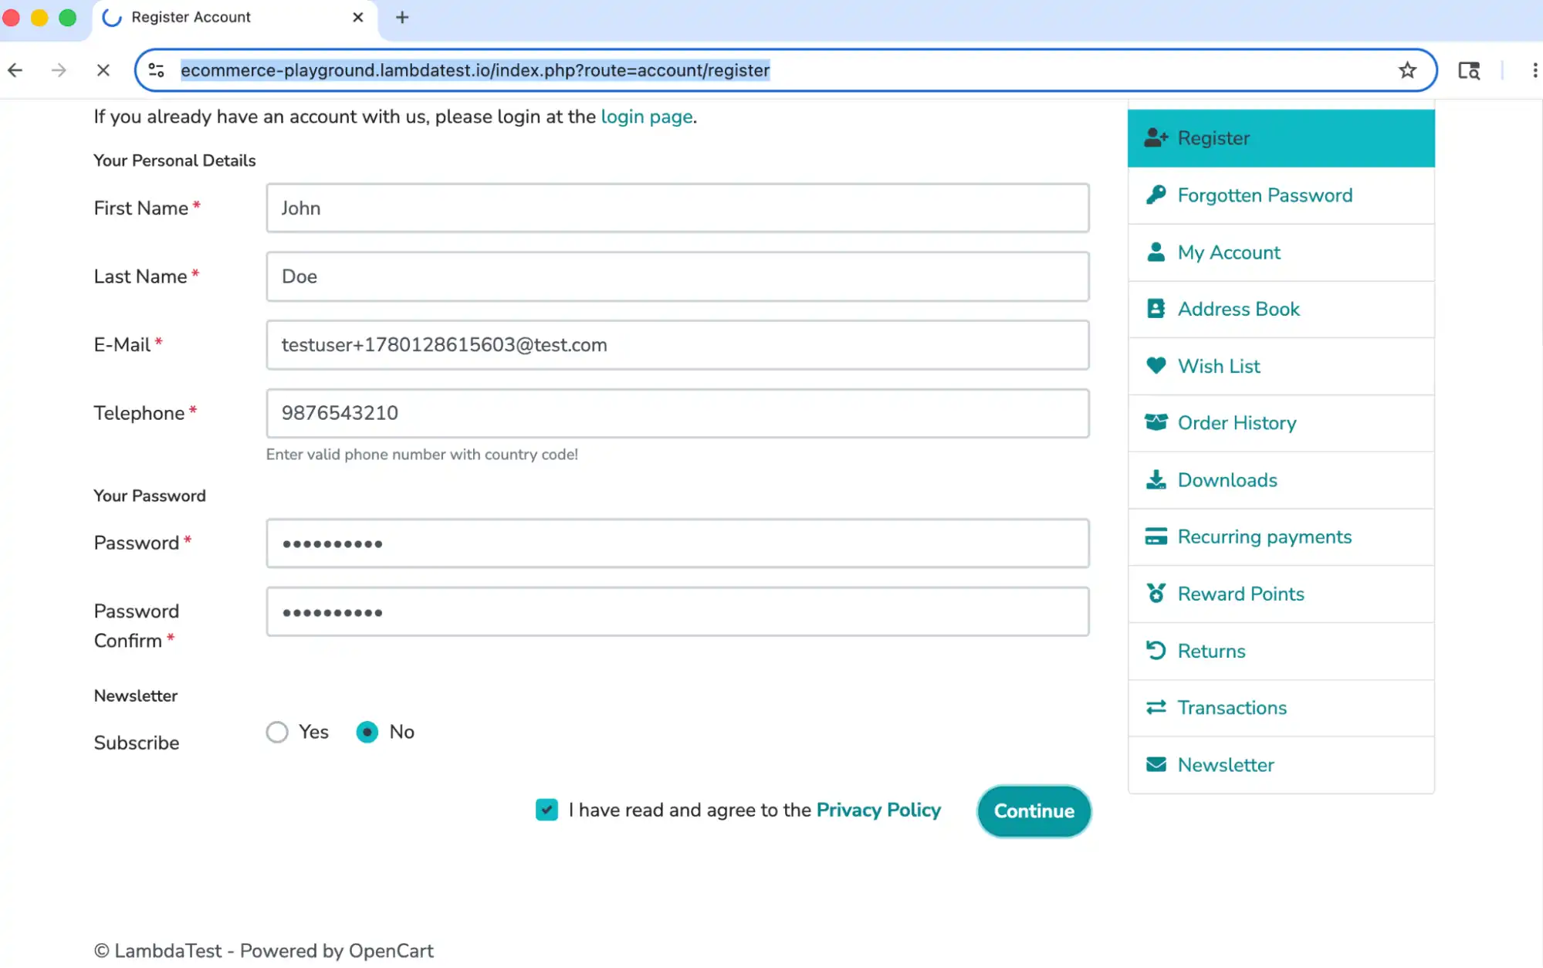Click the key icon beside Forgotten Password
Screen dimensions: 1543x968
[1156, 195]
